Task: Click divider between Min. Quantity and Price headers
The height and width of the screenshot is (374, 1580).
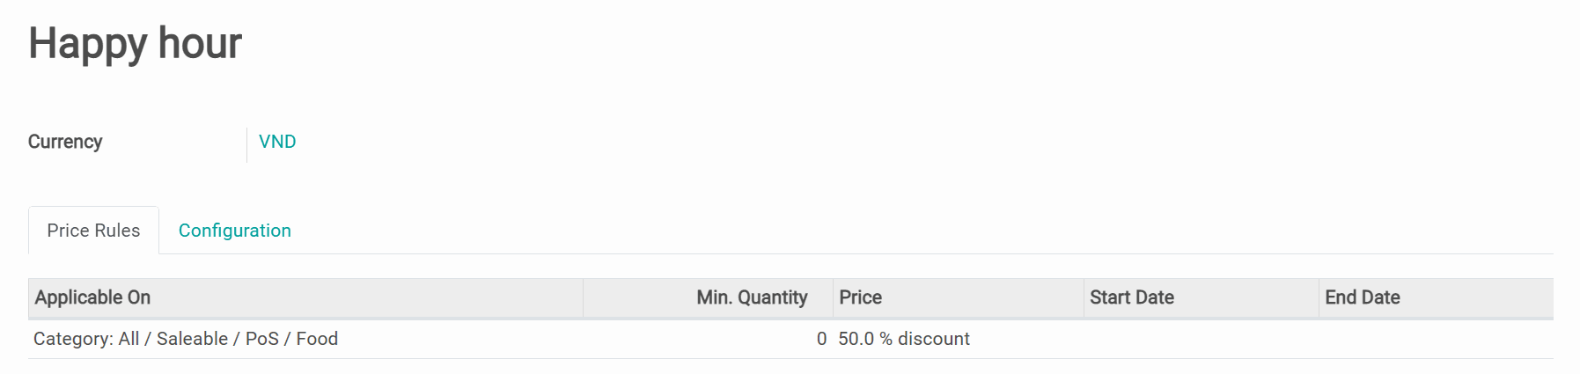Action: (833, 297)
